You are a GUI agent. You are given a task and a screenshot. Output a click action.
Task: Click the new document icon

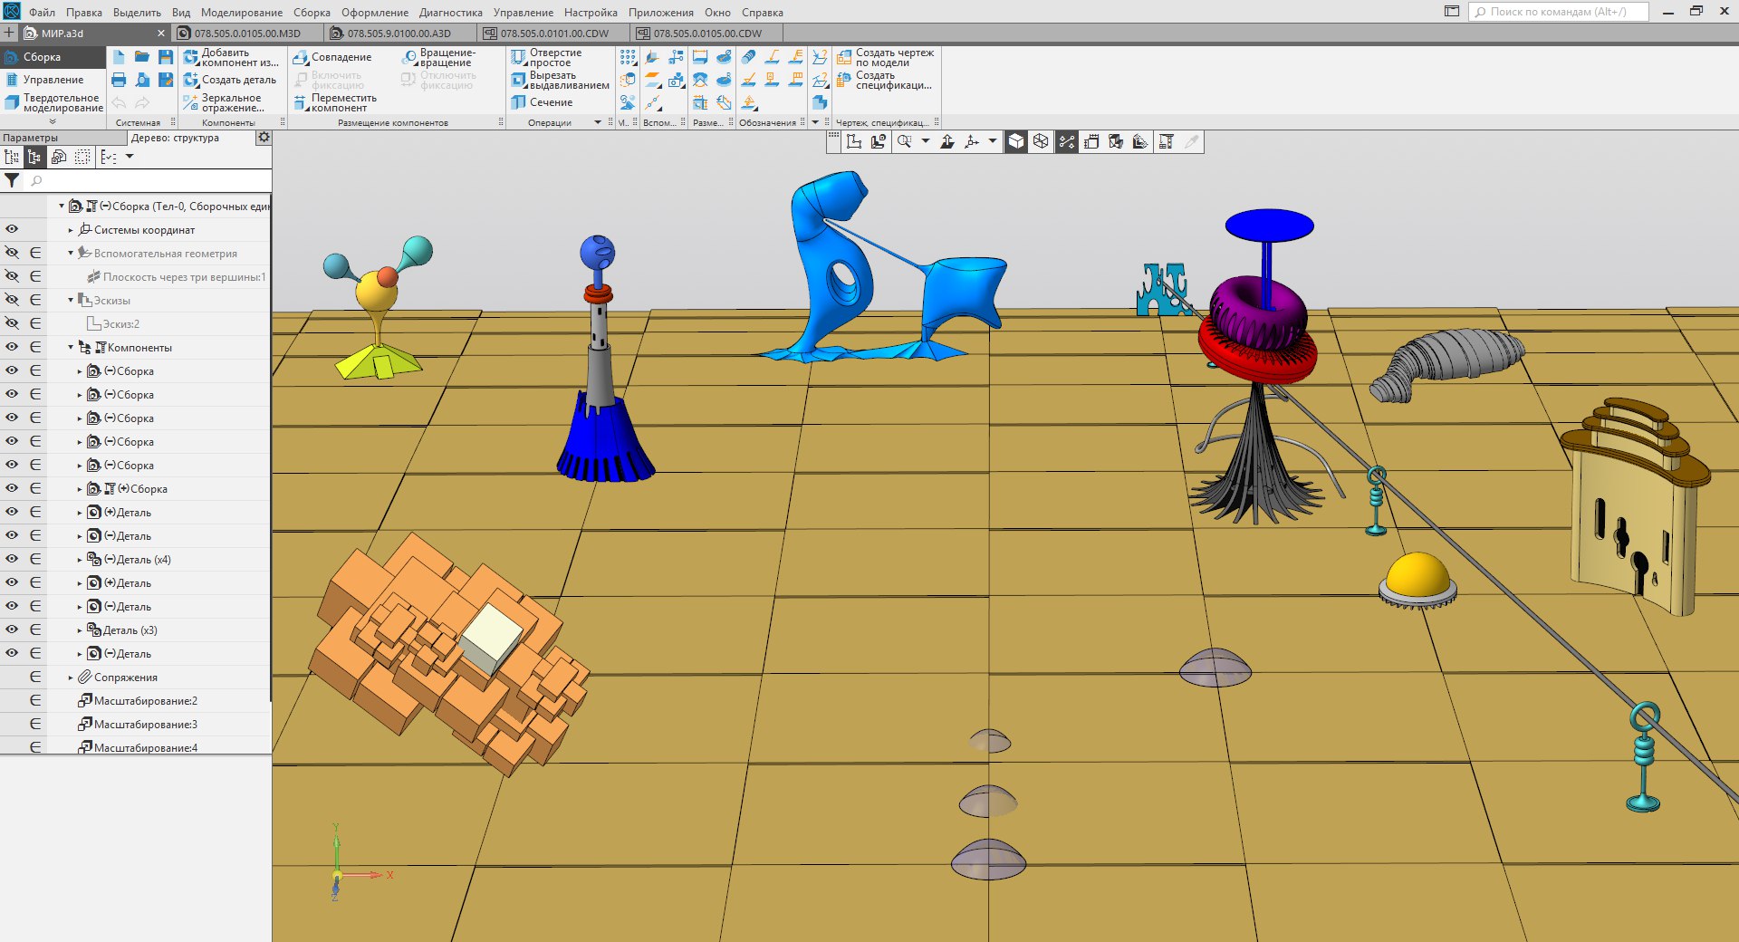tap(119, 56)
